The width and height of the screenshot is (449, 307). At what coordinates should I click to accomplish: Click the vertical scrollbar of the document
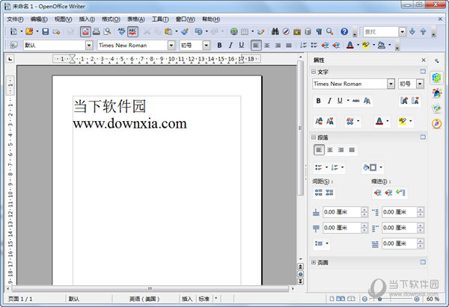pos(300,128)
